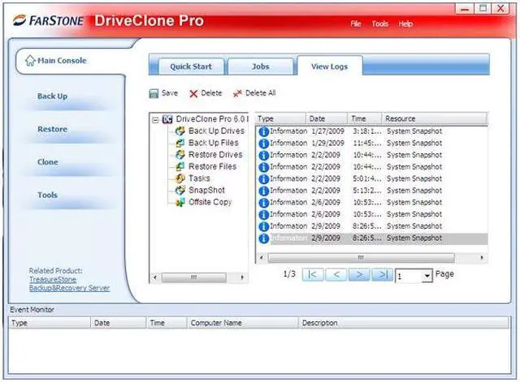
Task: Click tree panel scroll left arrow
Action: click(155, 277)
